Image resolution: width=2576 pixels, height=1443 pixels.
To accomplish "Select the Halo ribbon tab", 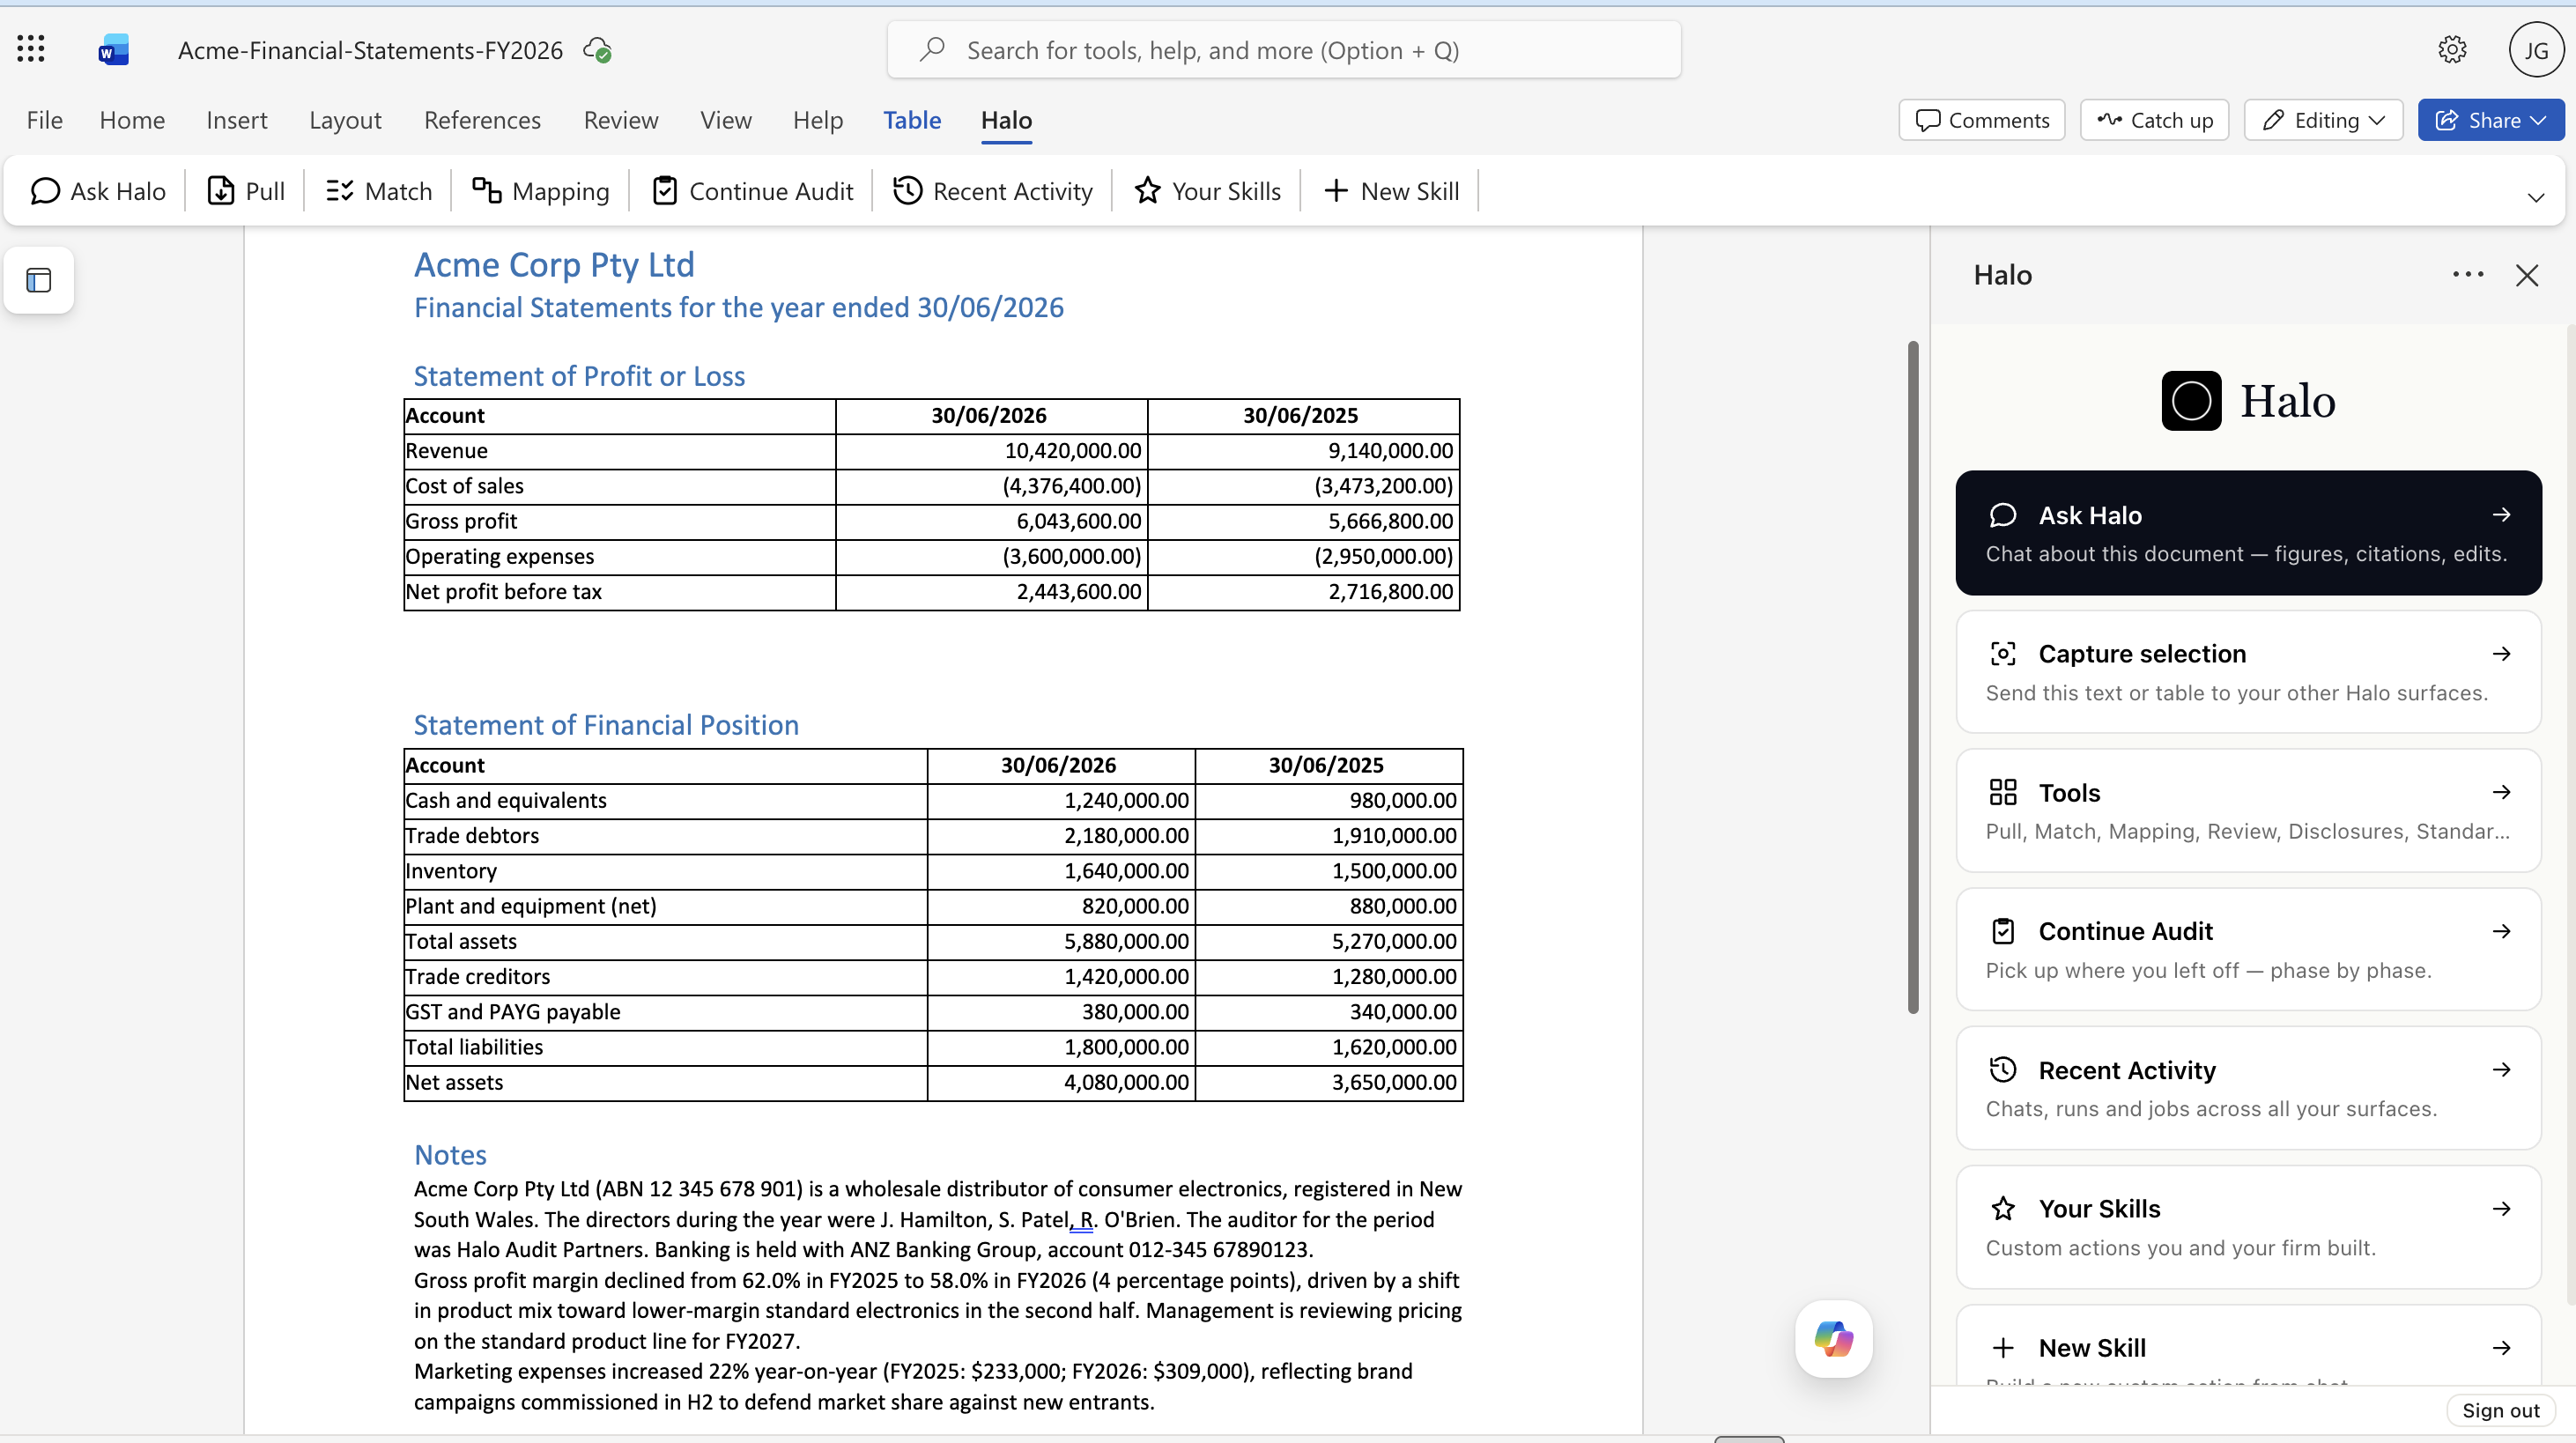I will point(1006,120).
